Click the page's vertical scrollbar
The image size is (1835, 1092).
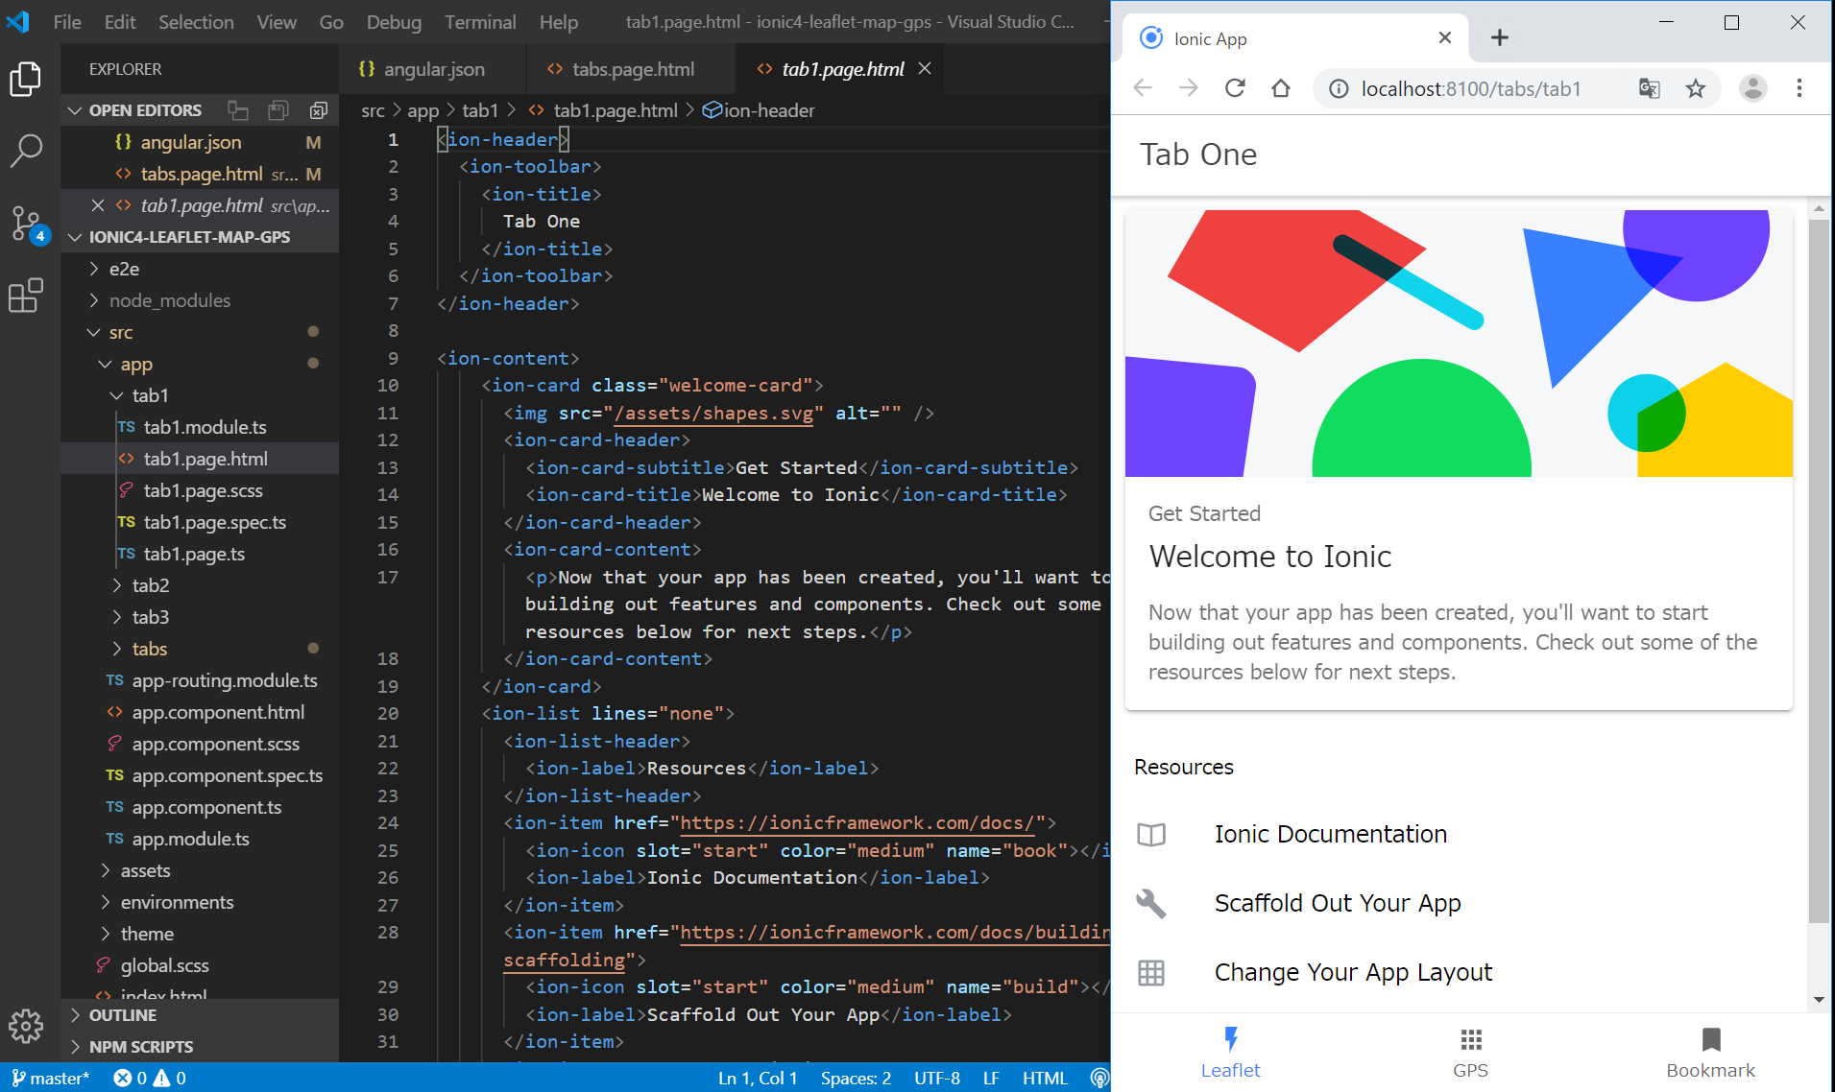[1818, 572]
